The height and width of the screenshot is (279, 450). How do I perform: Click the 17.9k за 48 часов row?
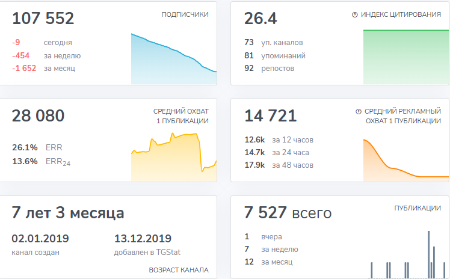coord(279,165)
